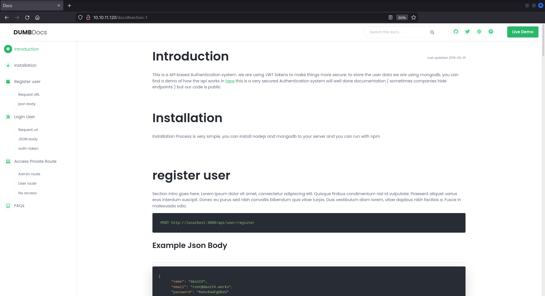Select Installation in the sidebar
This screenshot has width=545, height=296.
[x=25, y=65]
